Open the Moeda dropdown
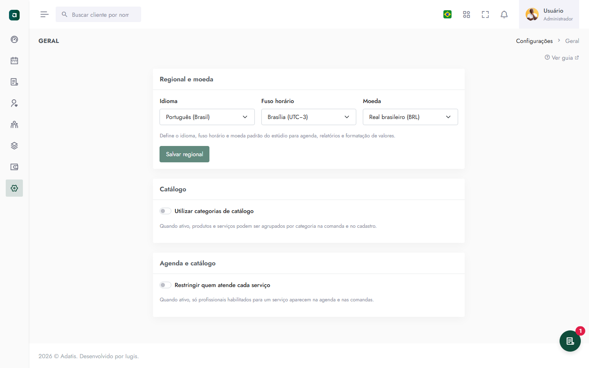This screenshot has height=368, width=589. (410, 117)
